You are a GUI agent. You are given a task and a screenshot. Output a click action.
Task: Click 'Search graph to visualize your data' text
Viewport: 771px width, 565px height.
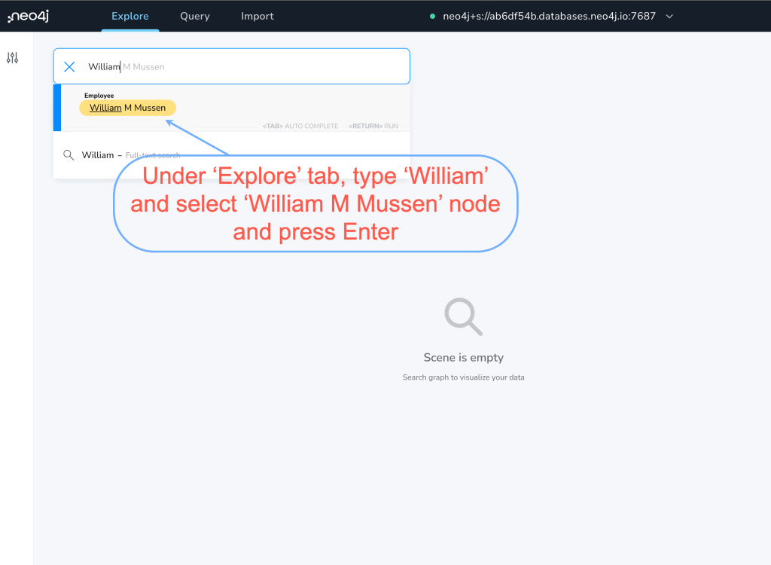pos(463,377)
